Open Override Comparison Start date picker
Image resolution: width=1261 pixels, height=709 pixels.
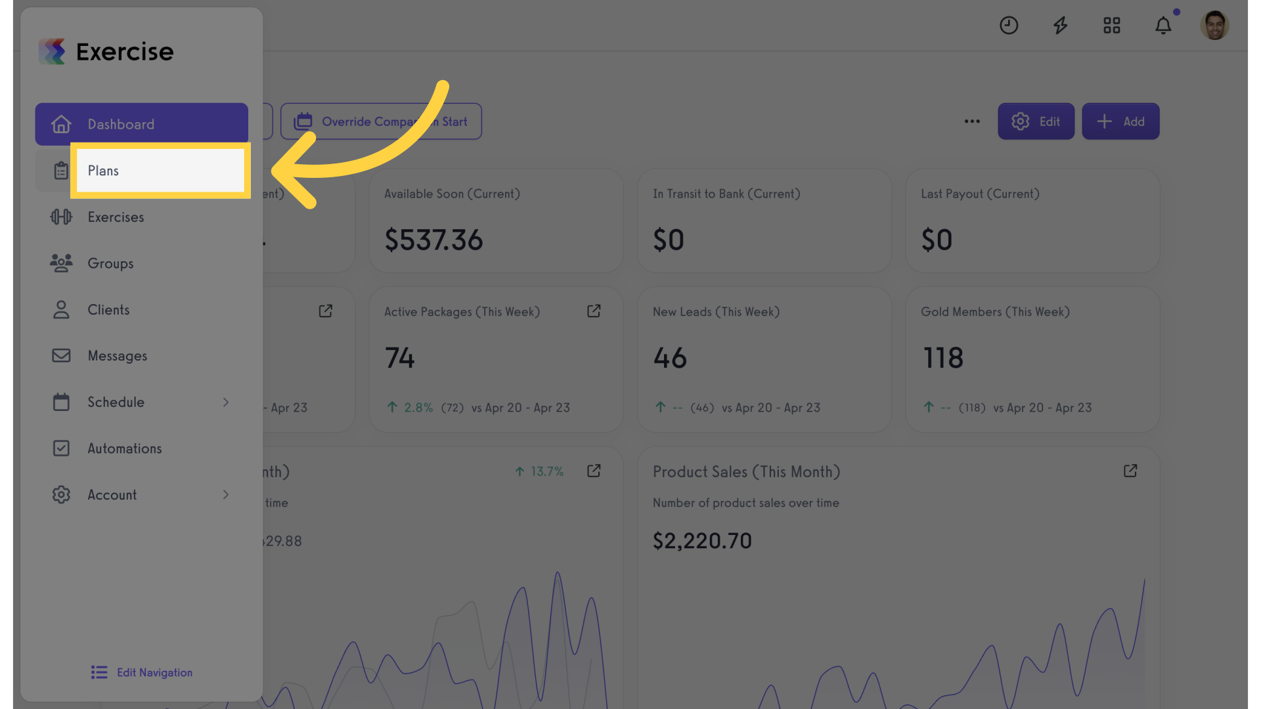(x=381, y=121)
